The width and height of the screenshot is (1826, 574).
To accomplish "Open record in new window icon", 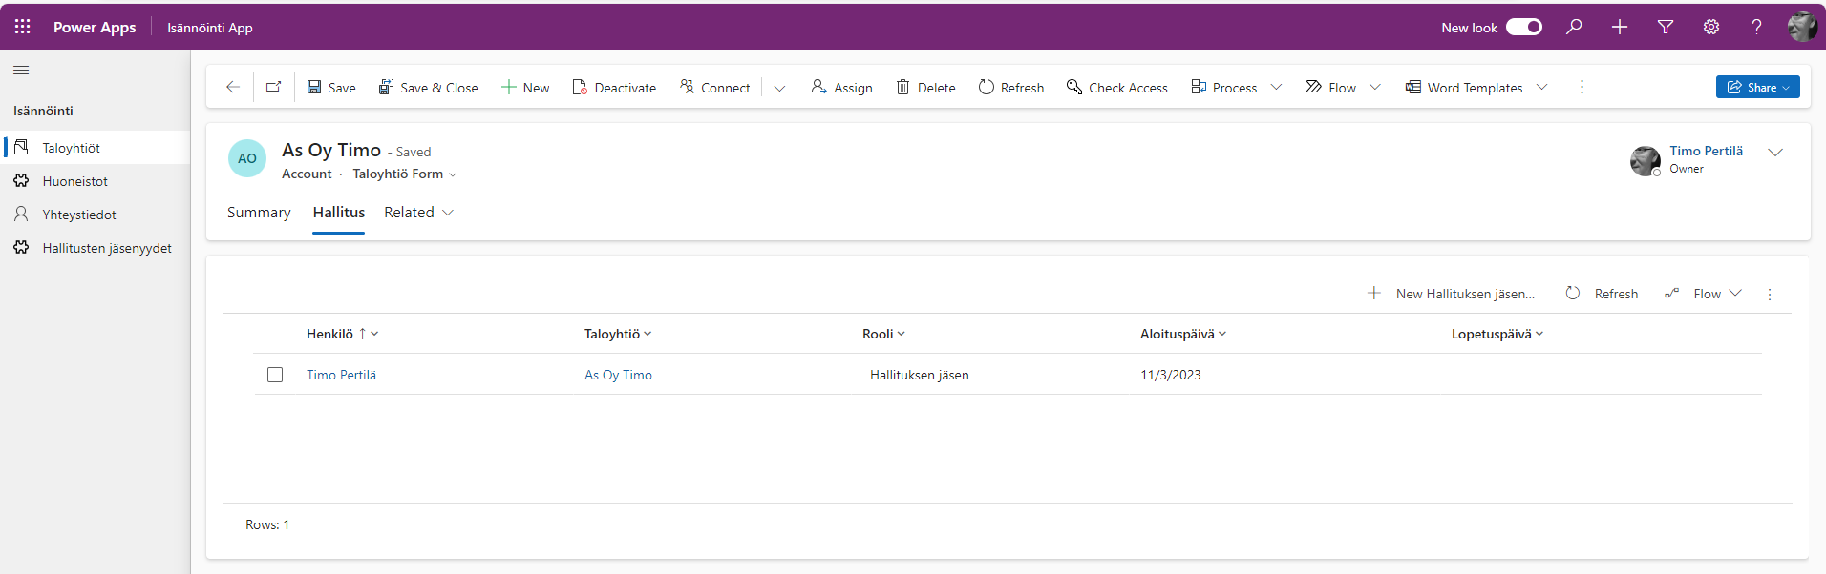I will click(x=273, y=87).
